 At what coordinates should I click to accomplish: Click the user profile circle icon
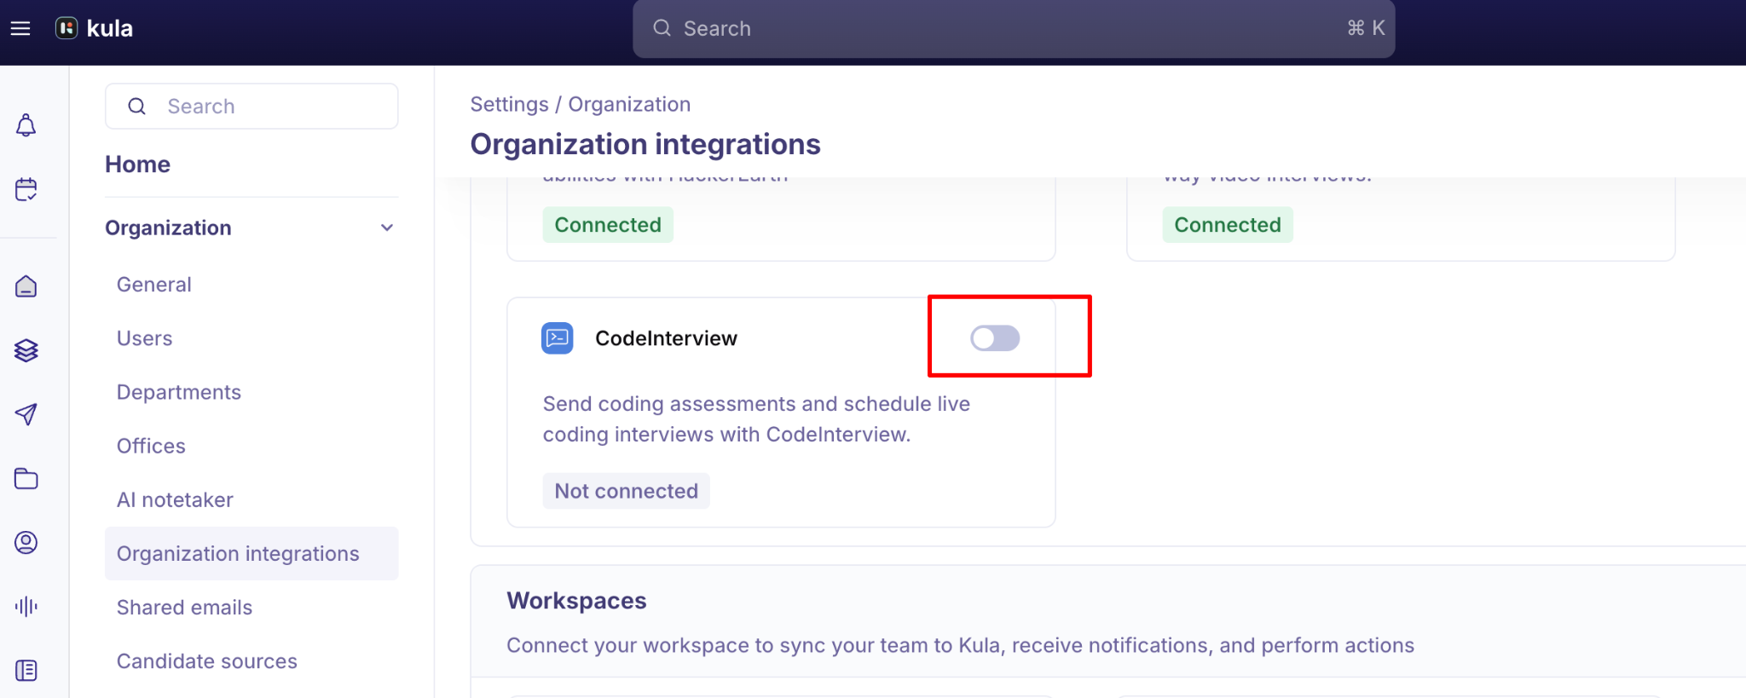pyautogui.click(x=26, y=542)
